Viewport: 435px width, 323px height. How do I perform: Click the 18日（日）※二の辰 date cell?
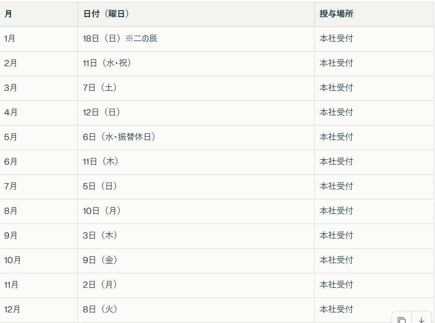(120, 39)
